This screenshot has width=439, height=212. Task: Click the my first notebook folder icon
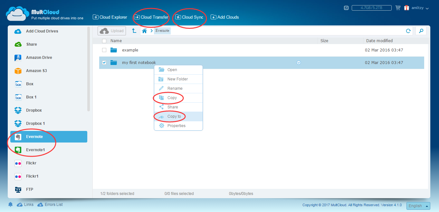[113, 63]
